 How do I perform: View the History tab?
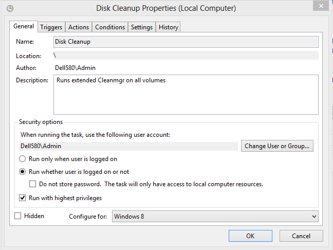tap(168, 27)
